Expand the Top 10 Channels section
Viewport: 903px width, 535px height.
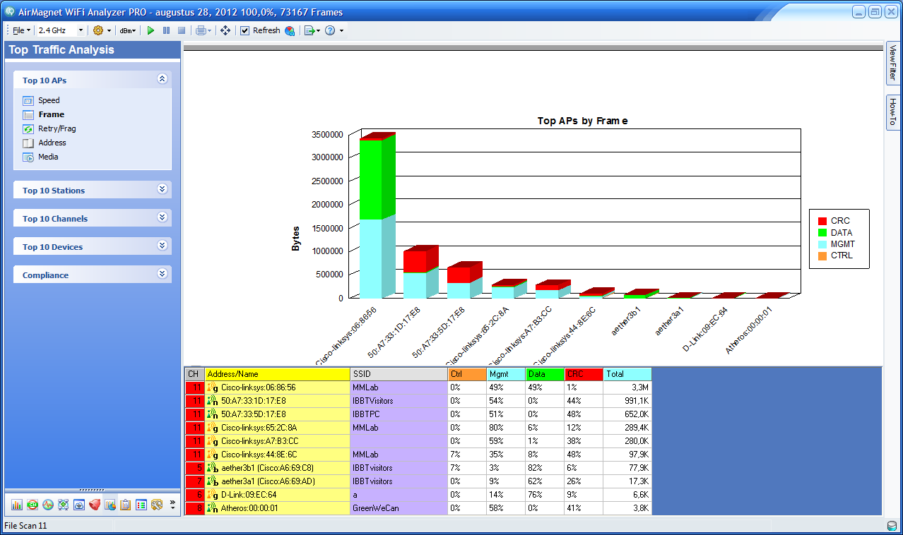(x=162, y=217)
